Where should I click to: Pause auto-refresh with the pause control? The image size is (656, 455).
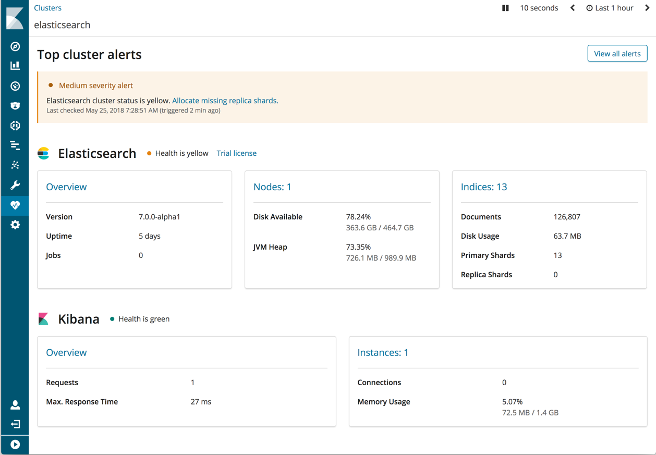[x=505, y=8]
